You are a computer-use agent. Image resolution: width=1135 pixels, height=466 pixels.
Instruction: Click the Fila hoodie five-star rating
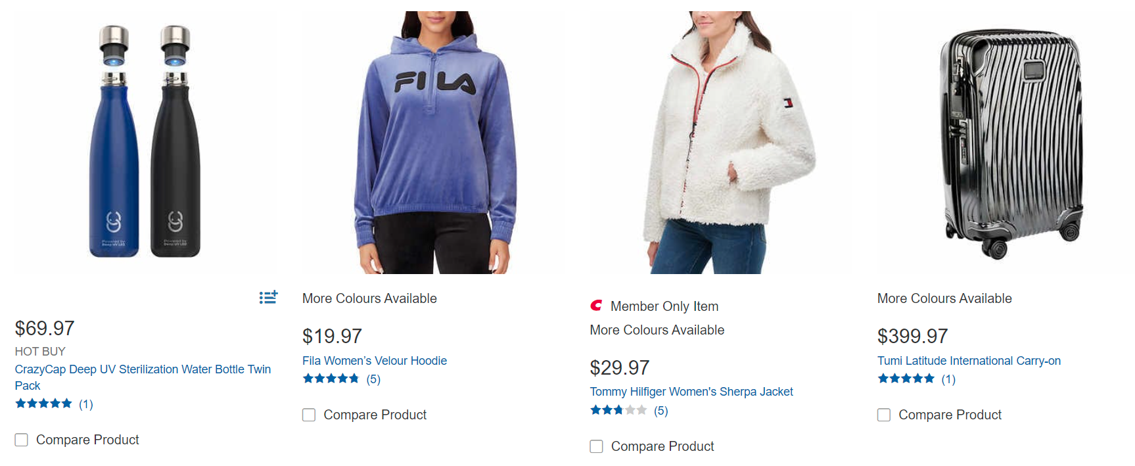(x=331, y=379)
